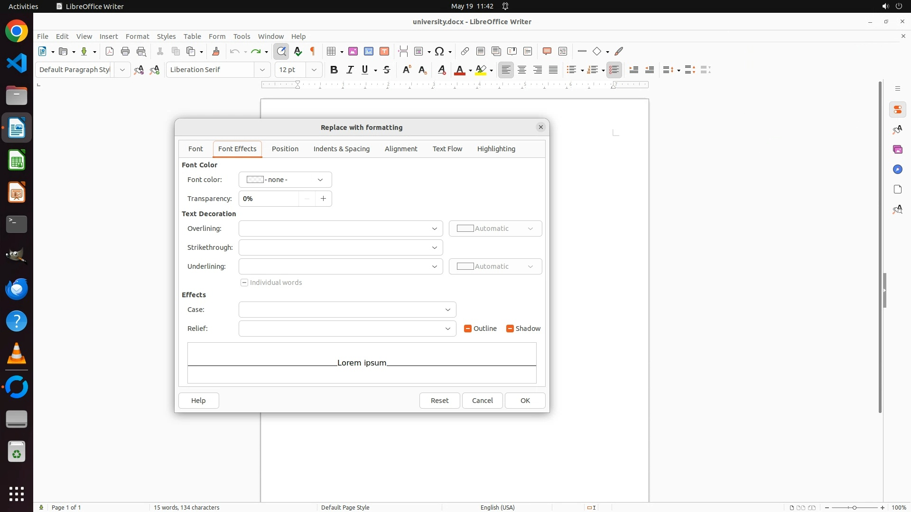Click the Reset button
Screen dimensions: 911x512
(x=439, y=401)
